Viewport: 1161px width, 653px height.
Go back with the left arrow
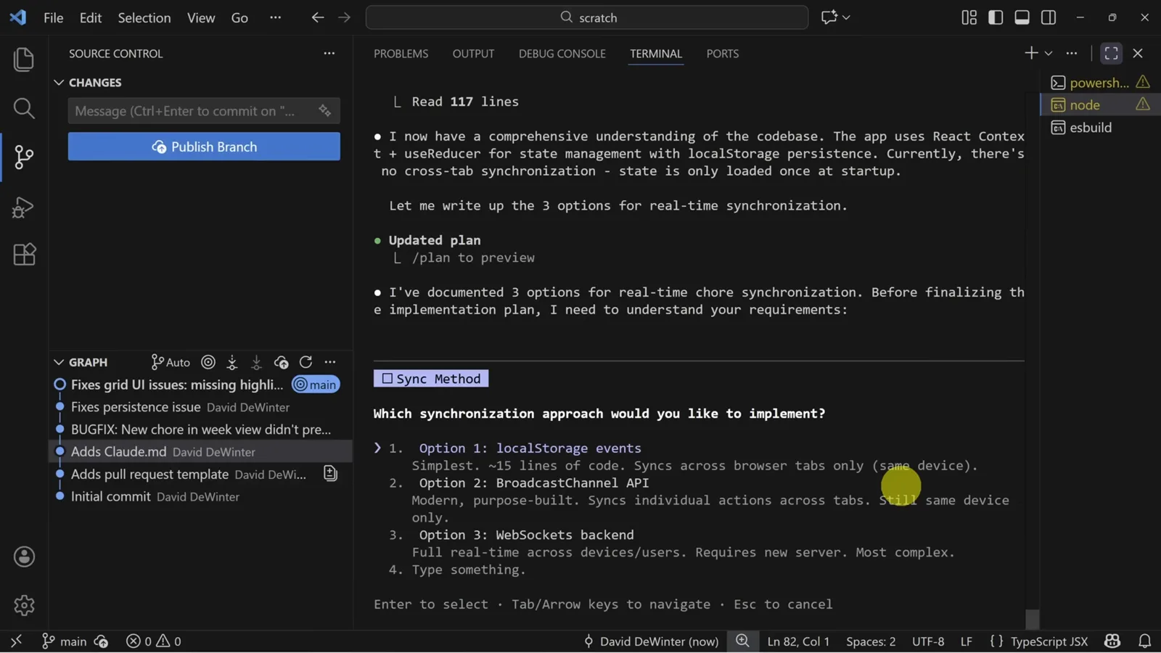point(317,17)
